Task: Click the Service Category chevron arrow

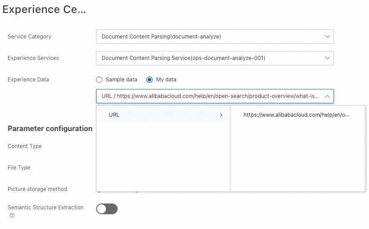Action: click(327, 37)
